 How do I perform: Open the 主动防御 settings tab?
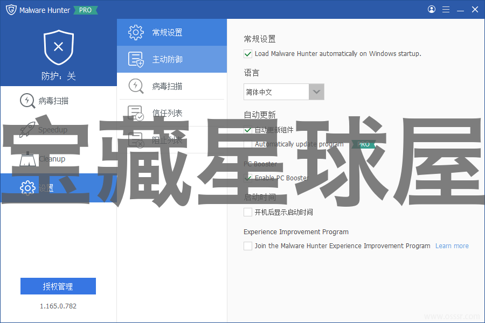172,59
